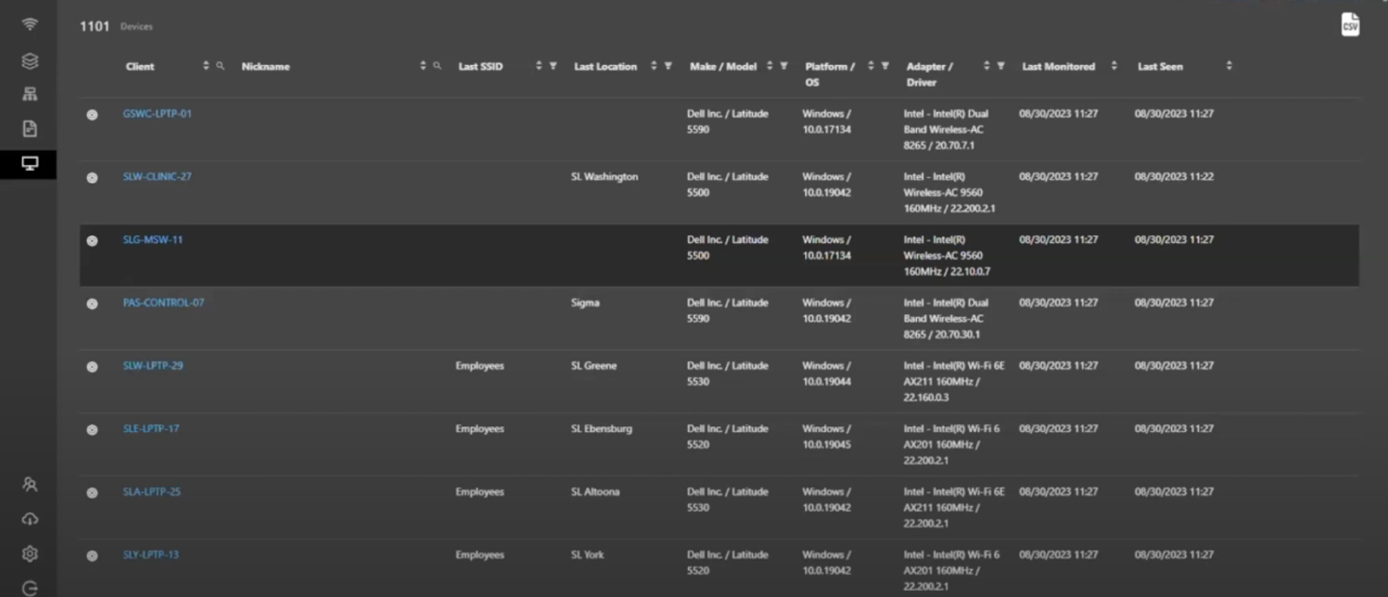Image resolution: width=1388 pixels, height=597 pixels.
Task: Toggle the status circle for GSWC-LPTP-01
Action: pyautogui.click(x=92, y=115)
